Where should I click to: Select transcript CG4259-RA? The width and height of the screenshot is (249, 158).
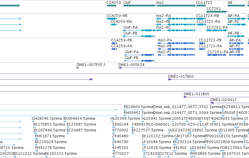point(114,25)
